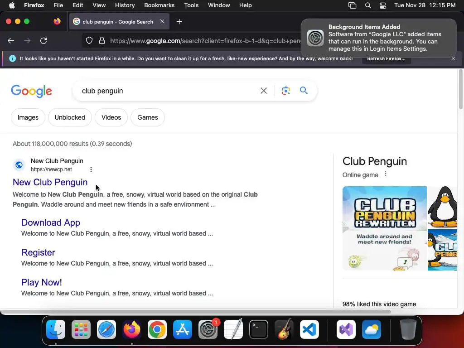Launch Safari from the Dock
The width and height of the screenshot is (464, 348).
click(106, 329)
